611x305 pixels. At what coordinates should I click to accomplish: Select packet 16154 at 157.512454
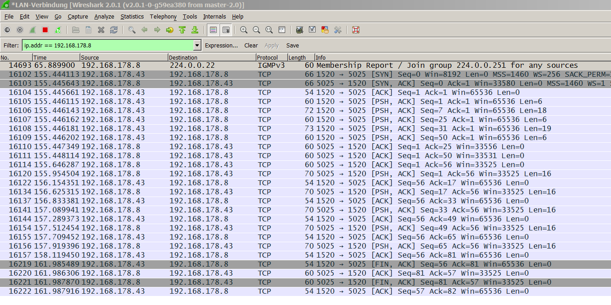pos(305,228)
